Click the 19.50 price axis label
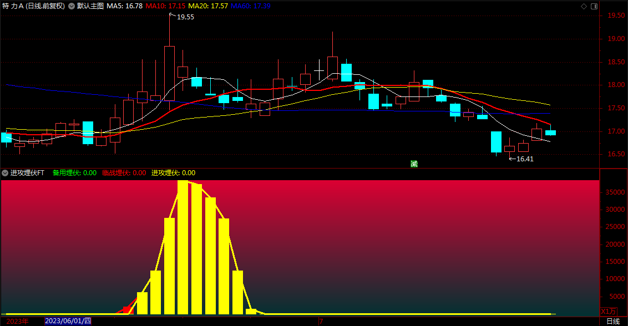 click(x=616, y=16)
